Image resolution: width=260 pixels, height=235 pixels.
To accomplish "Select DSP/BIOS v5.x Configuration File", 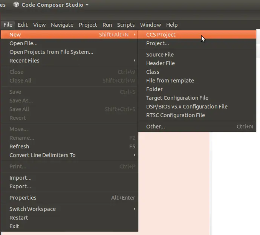I will (197, 107).
